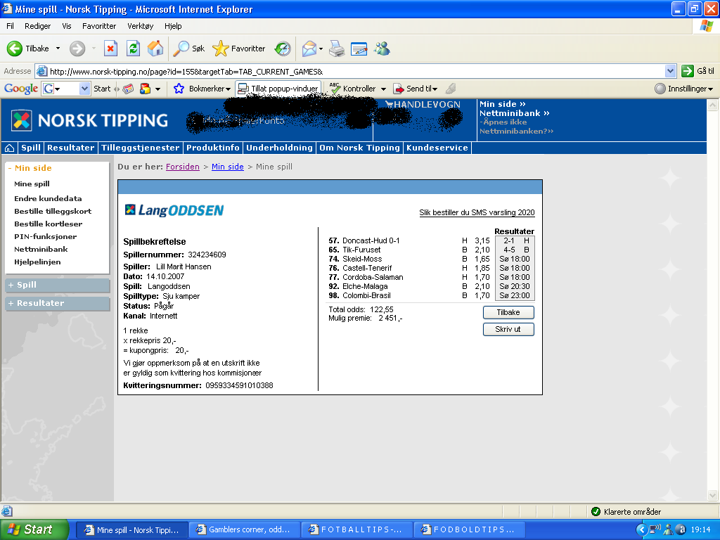Print page using printer icon
The image size is (720, 540).
[x=337, y=49]
